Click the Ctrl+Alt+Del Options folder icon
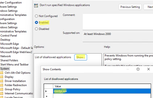 (2, 73)
